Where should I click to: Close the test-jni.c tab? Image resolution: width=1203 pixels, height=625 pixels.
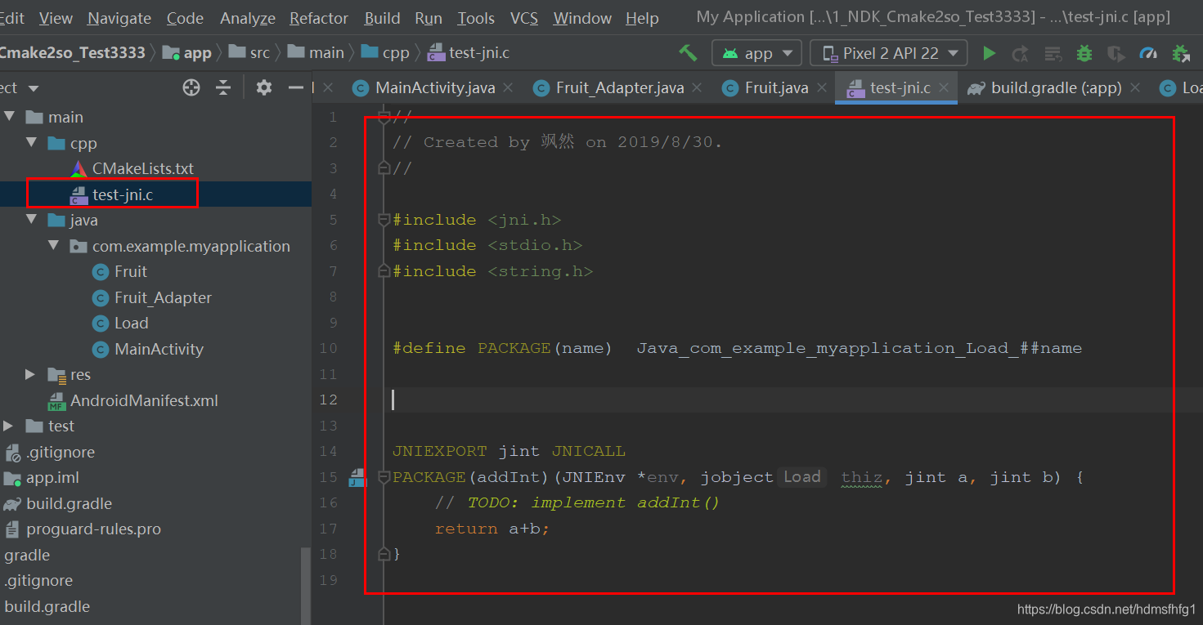[944, 87]
